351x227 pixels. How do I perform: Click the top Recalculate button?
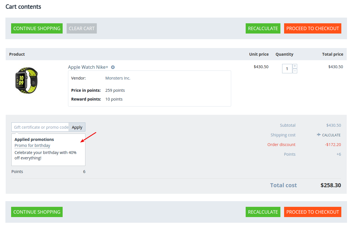pos(263,28)
